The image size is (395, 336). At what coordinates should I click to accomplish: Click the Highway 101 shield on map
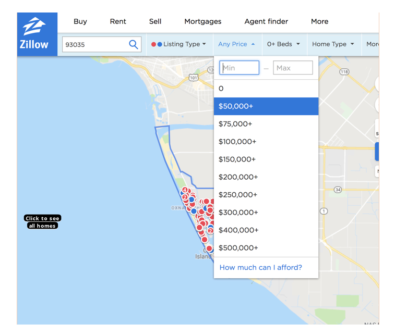[194, 78]
